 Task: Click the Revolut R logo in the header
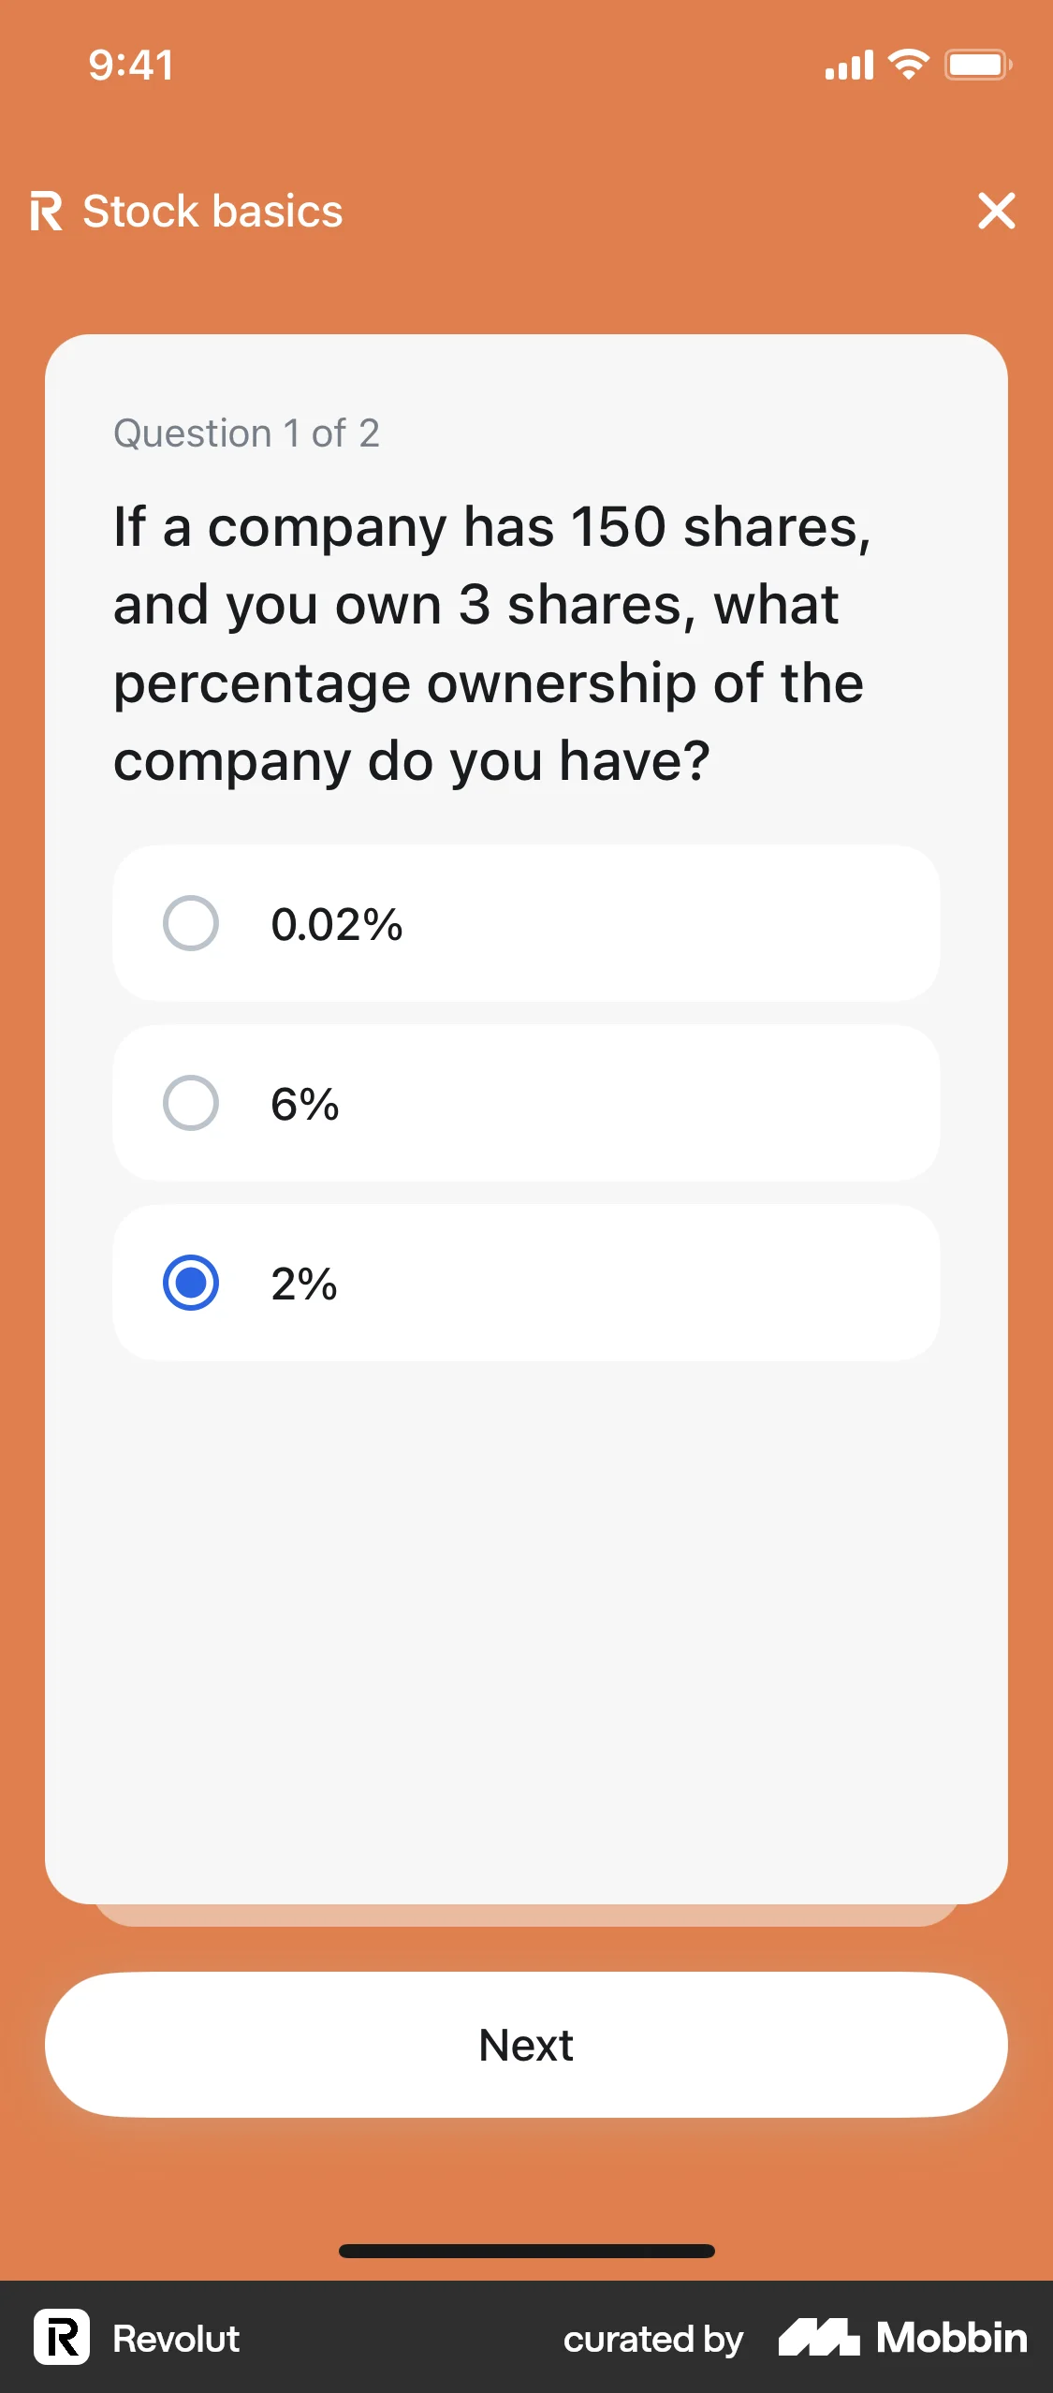click(x=49, y=212)
